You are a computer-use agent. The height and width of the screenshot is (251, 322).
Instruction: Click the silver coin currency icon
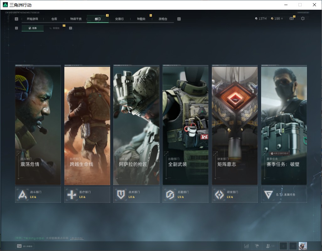point(256,19)
